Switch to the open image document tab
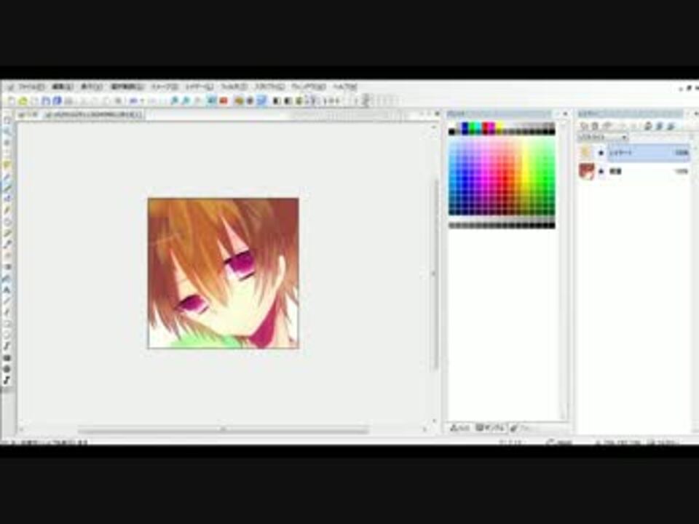Viewport: 699px width, 524px height. [94, 115]
